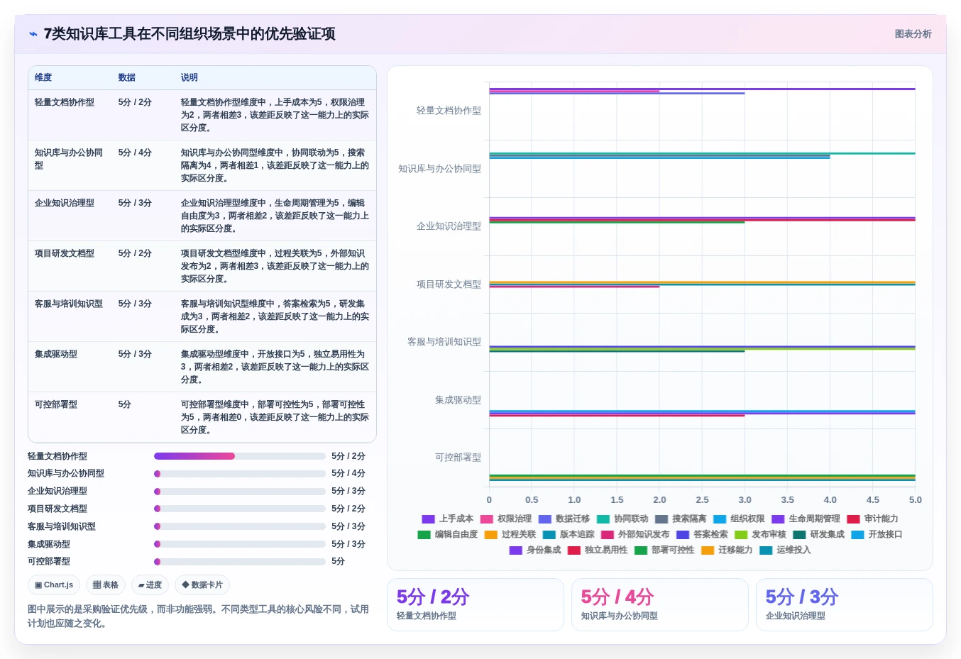Click the table description starting 集成驱动型维度中
961x659 pixels.
click(275, 367)
